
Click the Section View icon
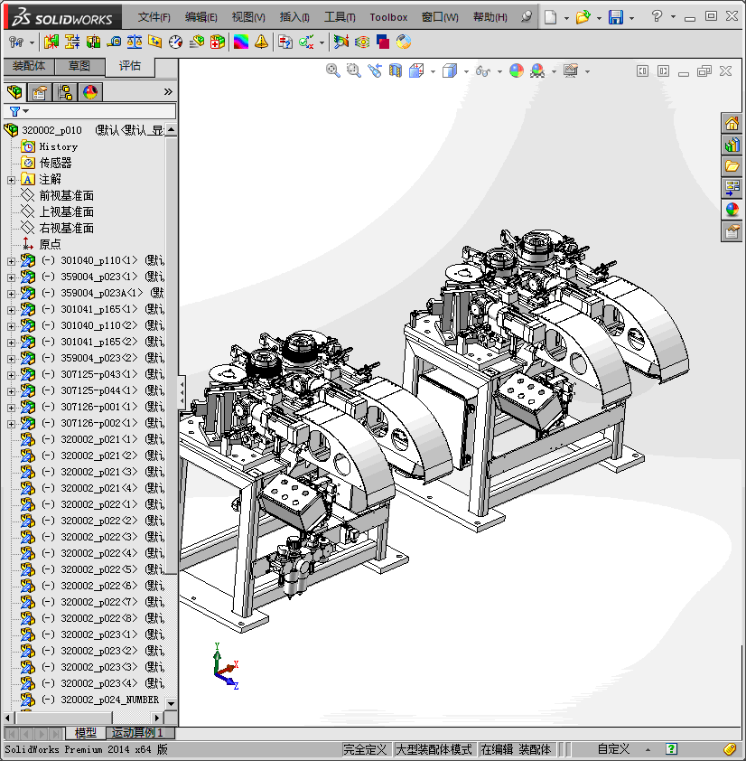click(395, 70)
